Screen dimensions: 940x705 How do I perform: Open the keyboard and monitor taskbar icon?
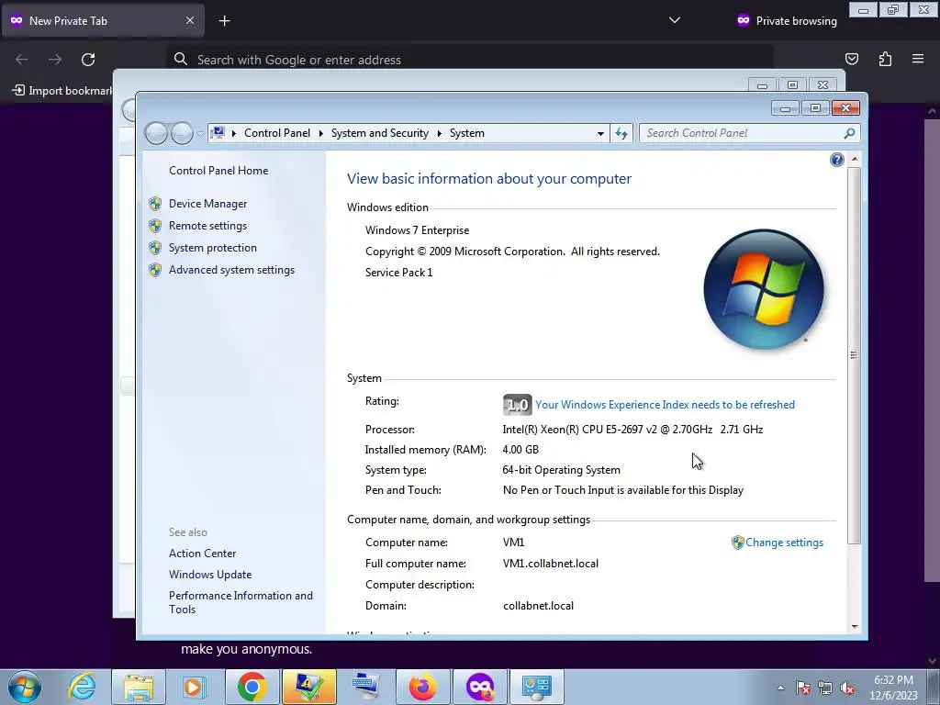[365, 687]
